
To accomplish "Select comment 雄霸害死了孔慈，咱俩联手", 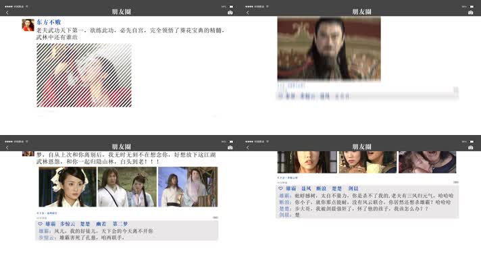I will pos(92,238).
